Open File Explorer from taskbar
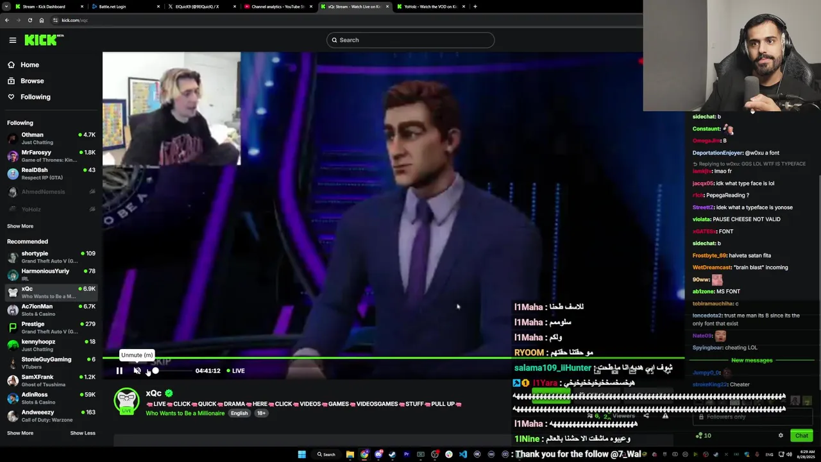This screenshot has height=462, width=821. 350,454
